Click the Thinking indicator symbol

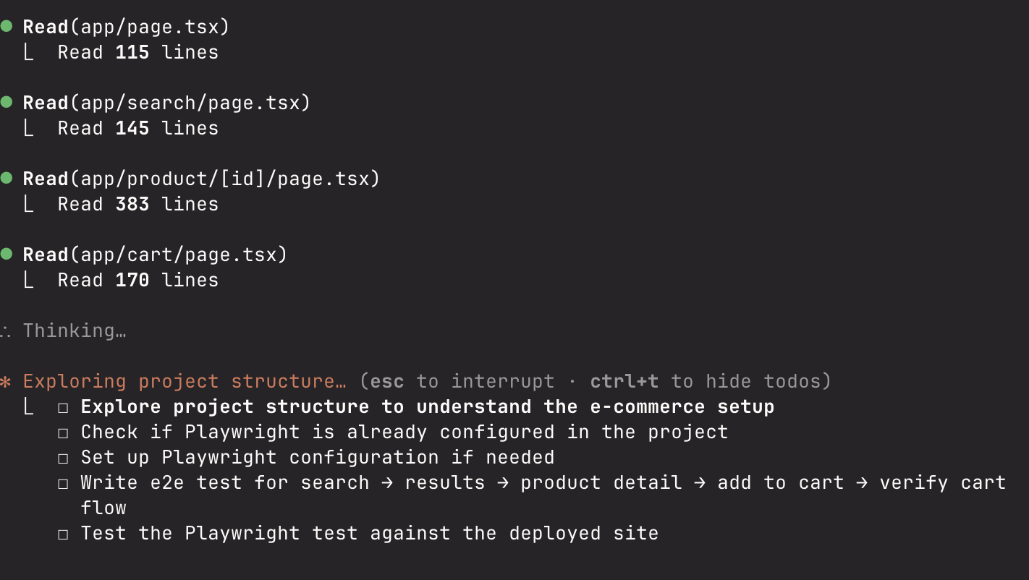(x=4, y=331)
